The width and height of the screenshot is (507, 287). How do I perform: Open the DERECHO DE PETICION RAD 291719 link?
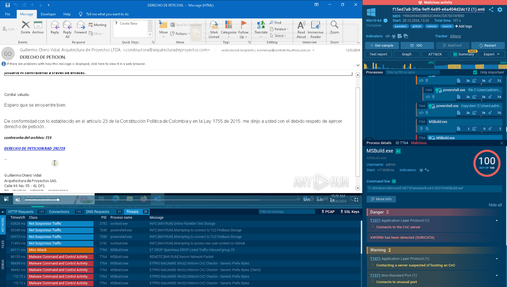click(35, 148)
